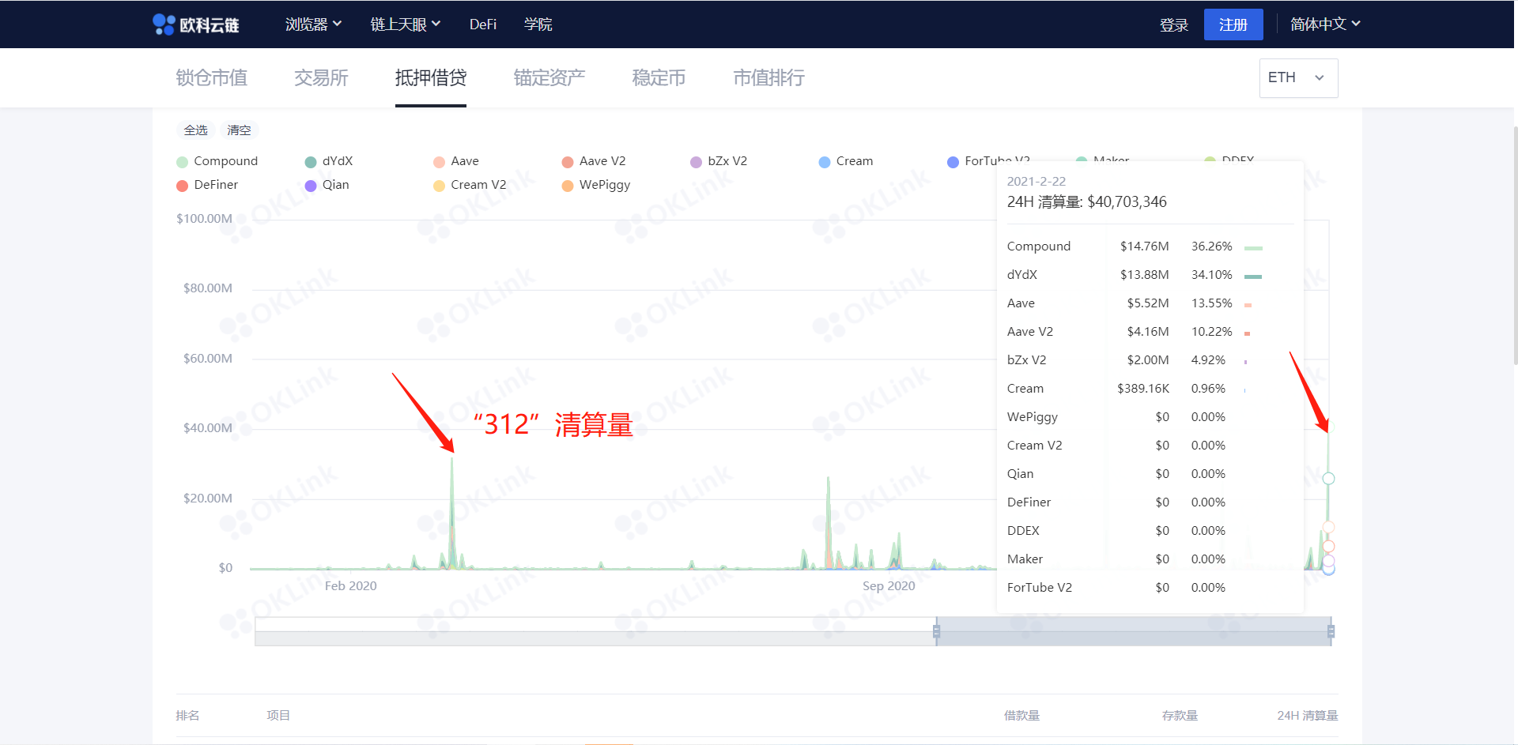The width and height of the screenshot is (1518, 745).
Task: Expand the 浏览器 navigation dropdown
Action: pos(313,24)
